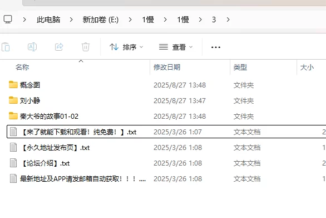This screenshot has height=218, width=326.
Task: Click the second 1慢 breadcrumb segment
Action: (183, 20)
